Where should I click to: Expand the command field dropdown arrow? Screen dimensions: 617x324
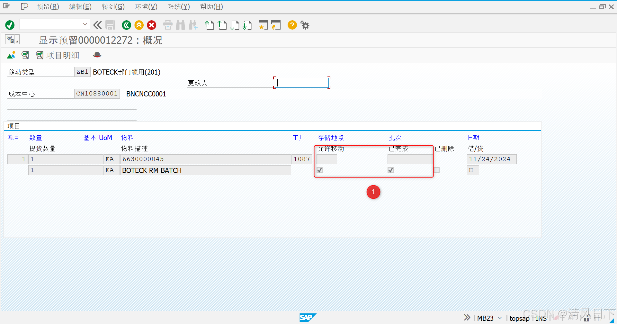[x=85, y=24]
